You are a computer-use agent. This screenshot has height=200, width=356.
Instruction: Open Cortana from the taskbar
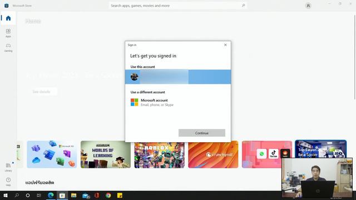coord(28,195)
